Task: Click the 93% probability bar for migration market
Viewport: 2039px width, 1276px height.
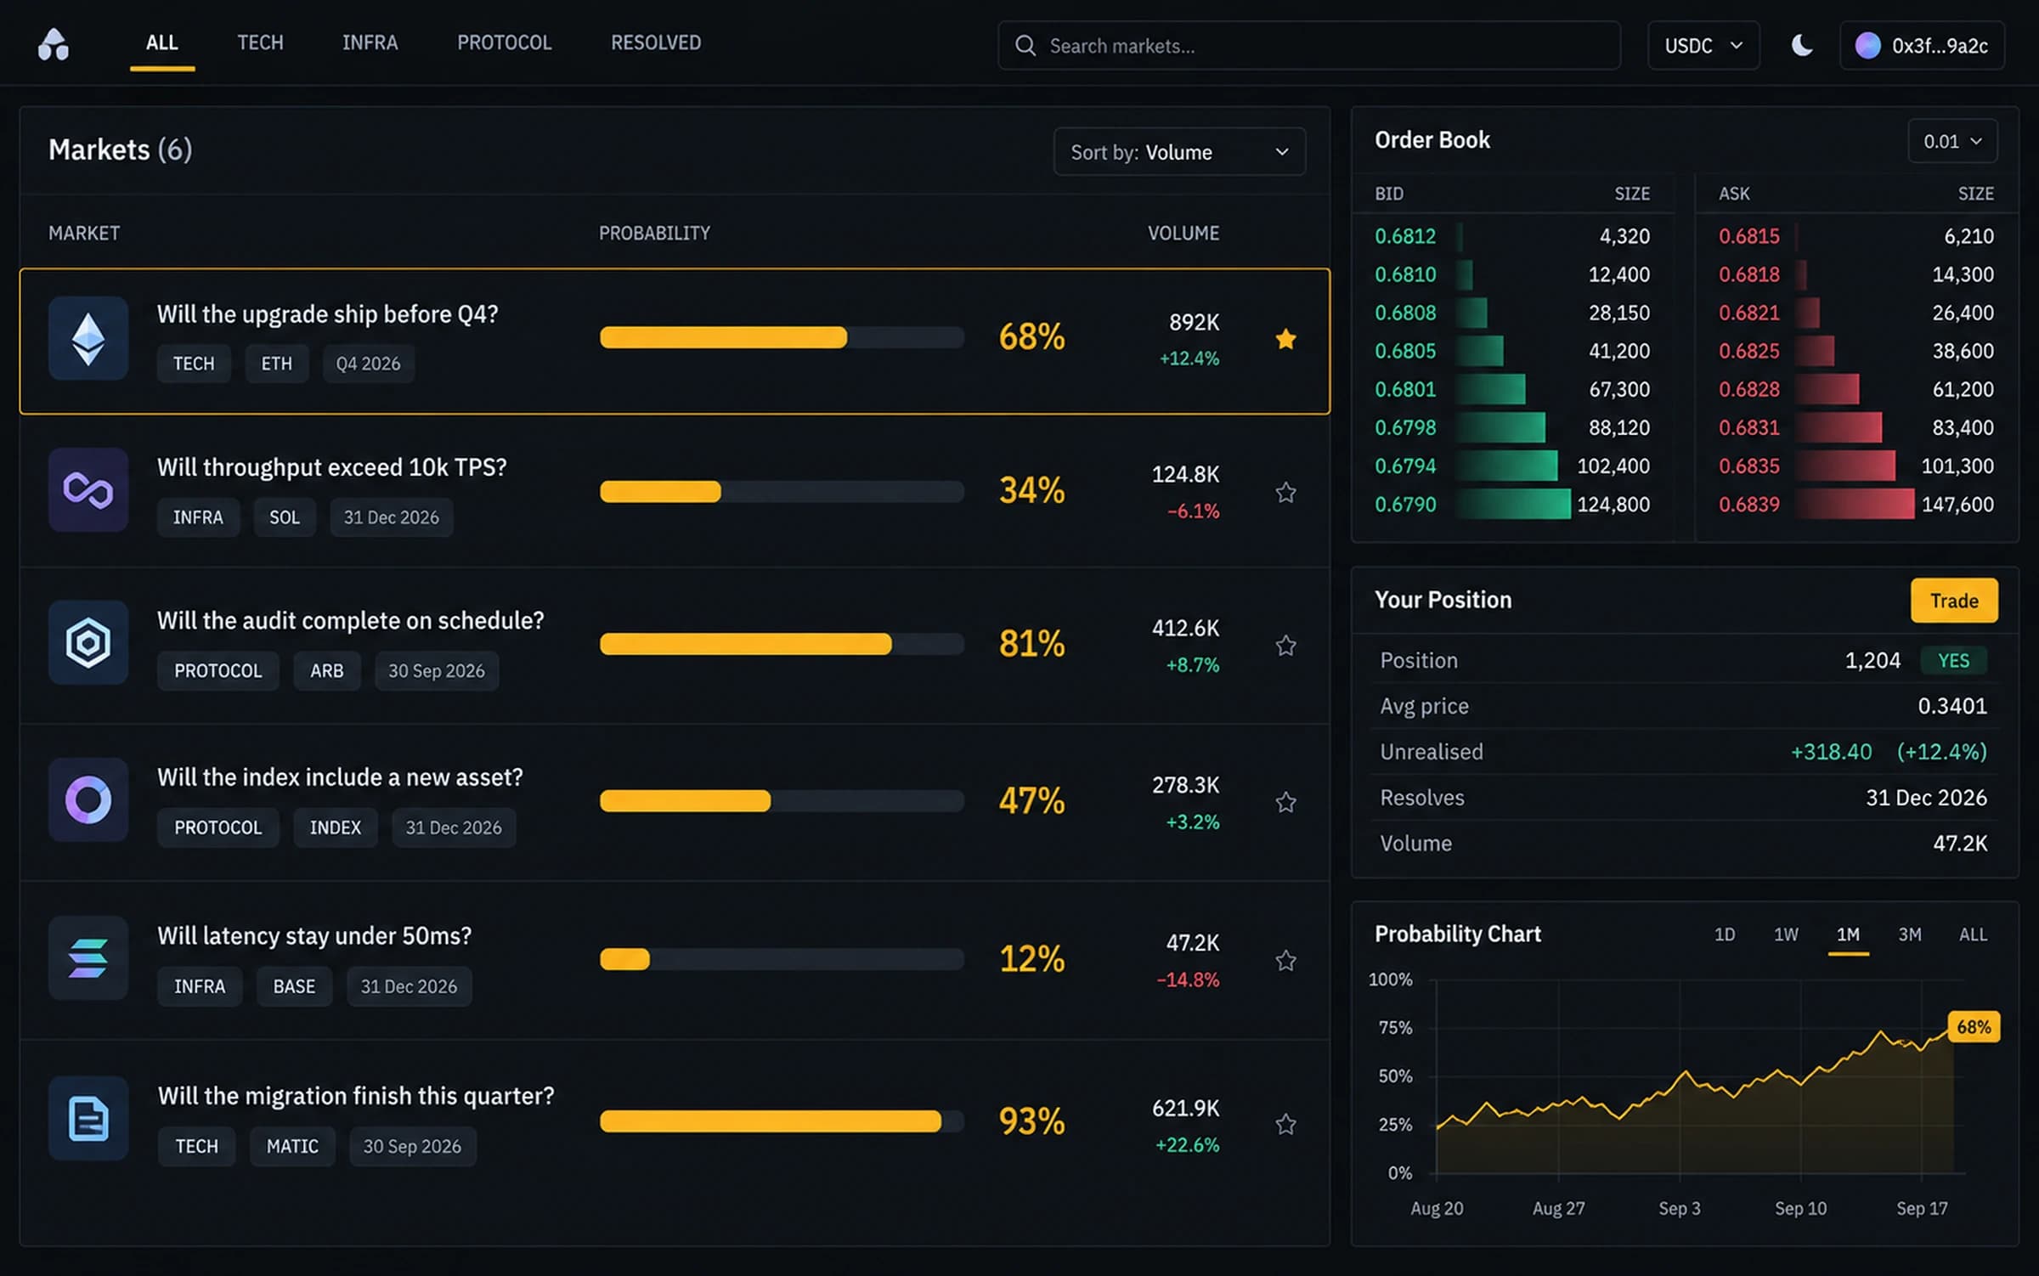Action: [782, 1121]
